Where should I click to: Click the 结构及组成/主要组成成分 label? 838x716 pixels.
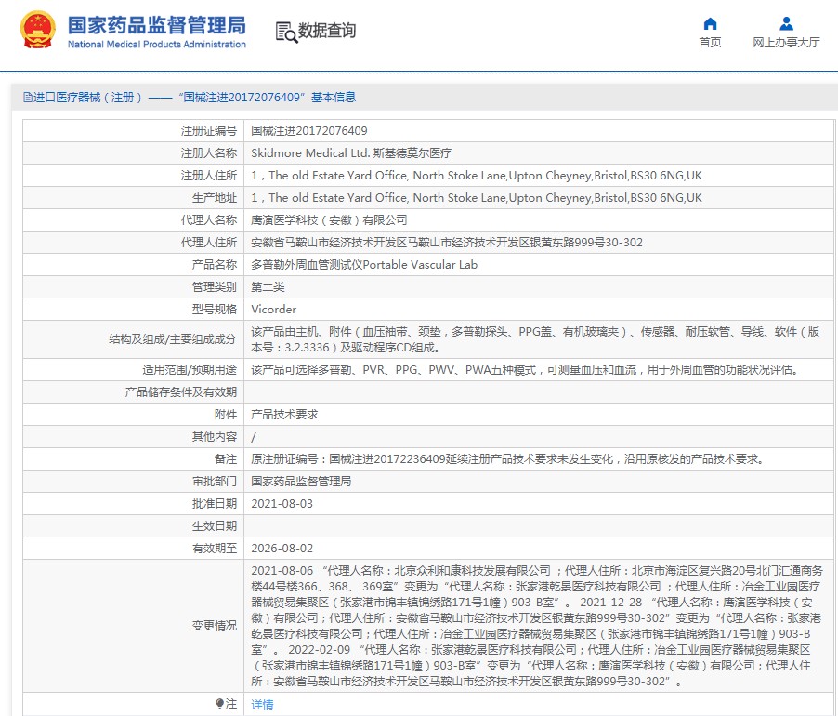pos(173,339)
